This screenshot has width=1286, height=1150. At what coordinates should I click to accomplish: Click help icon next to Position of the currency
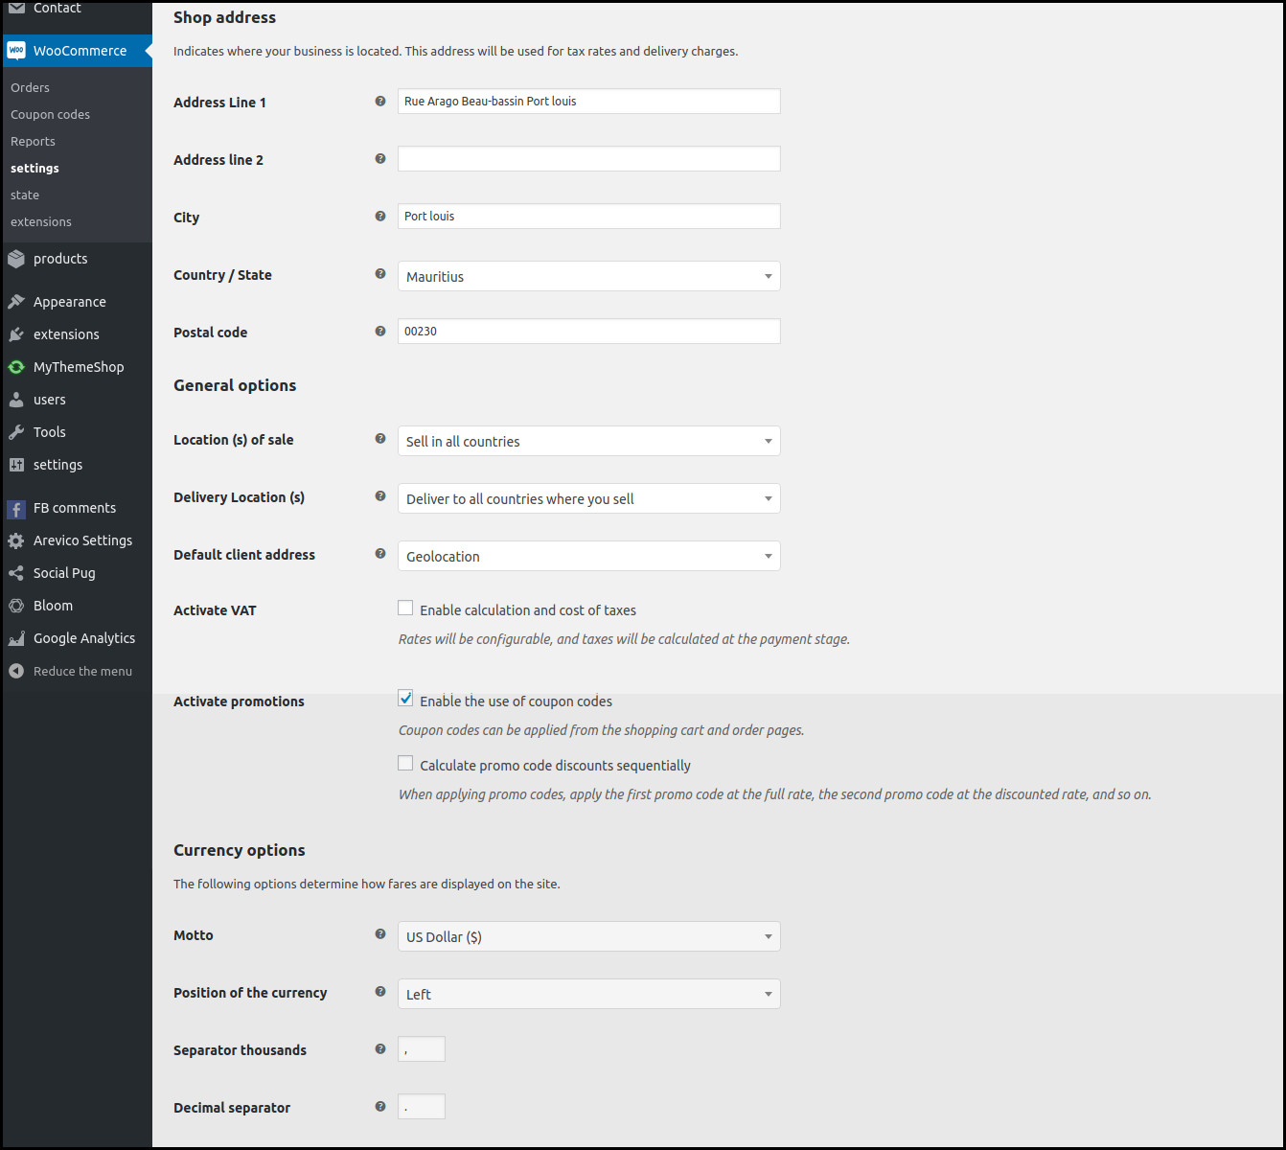[380, 991]
